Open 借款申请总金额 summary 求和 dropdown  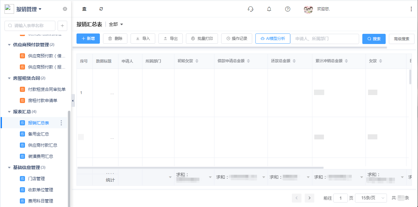click(x=264, y=177)
